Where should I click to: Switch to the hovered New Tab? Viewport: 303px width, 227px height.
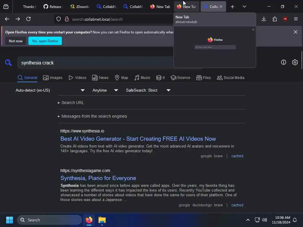187,7
